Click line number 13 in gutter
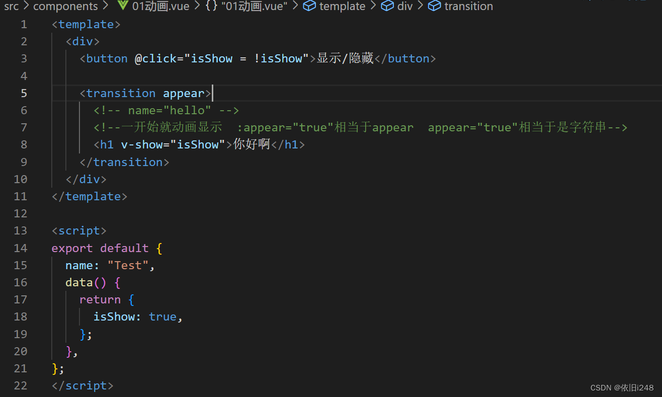Image resolution: width=662 pixels, height=397 pixels. [x=21, y=230]
